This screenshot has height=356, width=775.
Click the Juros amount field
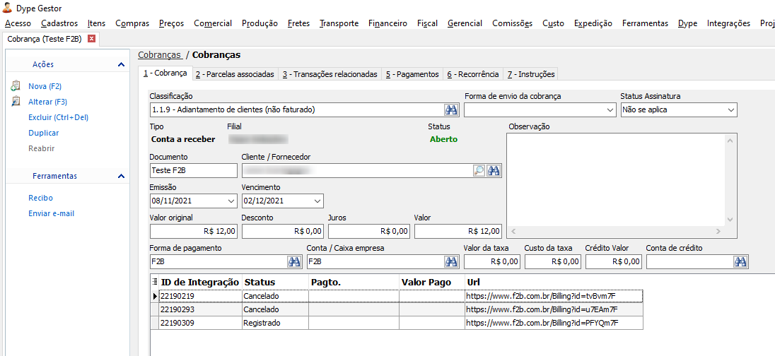pyautogui.click(x=369, y=230)
